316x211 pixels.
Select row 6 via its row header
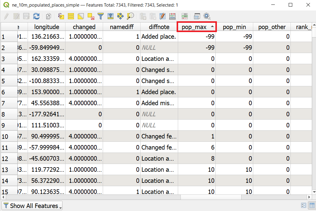pos(9,92)
